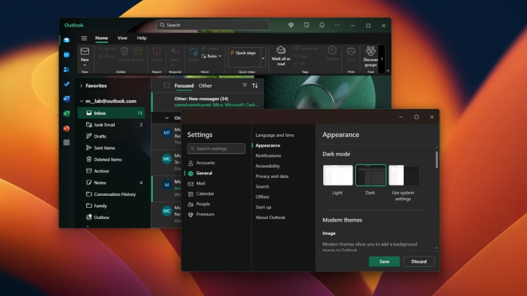Click Discover groups icon in ribbon
The height and width of the screenshot is (296, 527).
371,51
